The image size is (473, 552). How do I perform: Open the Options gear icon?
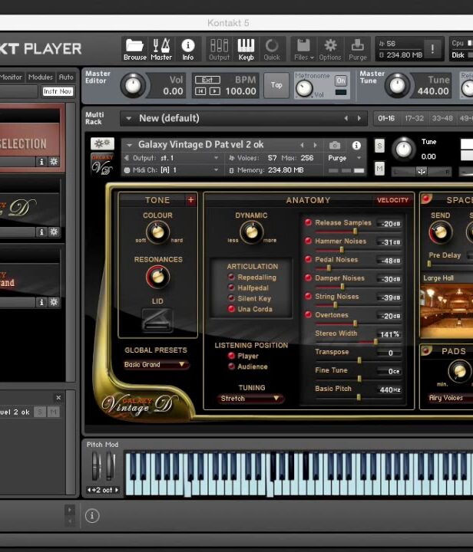330,49
